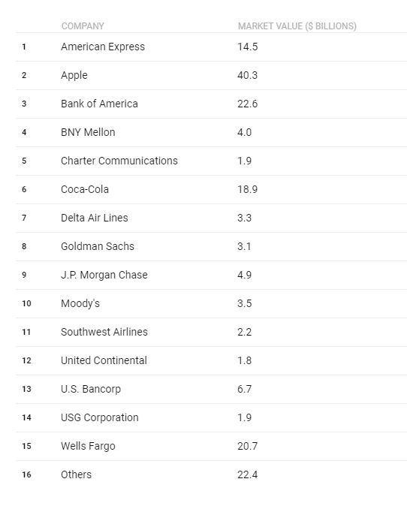Select United Continental company cell
This screenshot has height=506, width=407.
click(104, 360)
